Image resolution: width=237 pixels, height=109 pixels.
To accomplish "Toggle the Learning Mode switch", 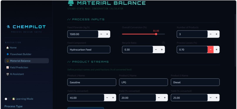I will click(7, 99).
